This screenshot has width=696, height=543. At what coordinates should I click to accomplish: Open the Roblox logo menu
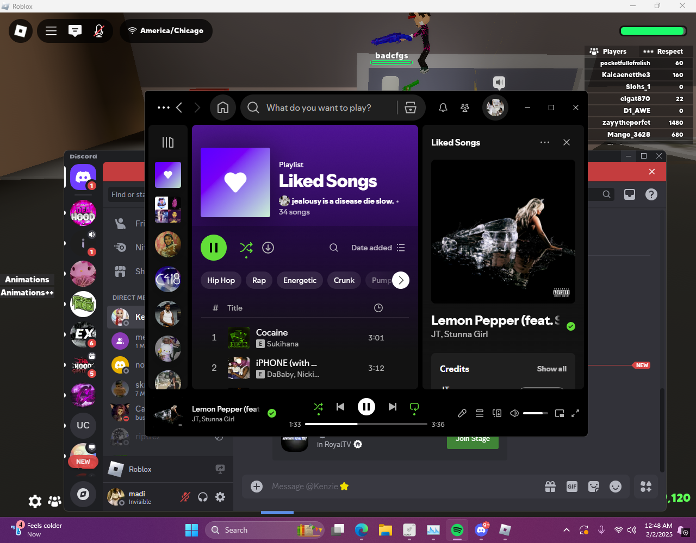pos(21,31)
